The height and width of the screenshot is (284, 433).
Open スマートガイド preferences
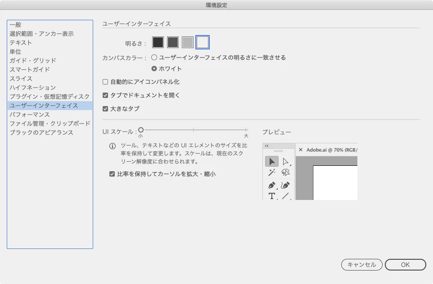[50, 70]
